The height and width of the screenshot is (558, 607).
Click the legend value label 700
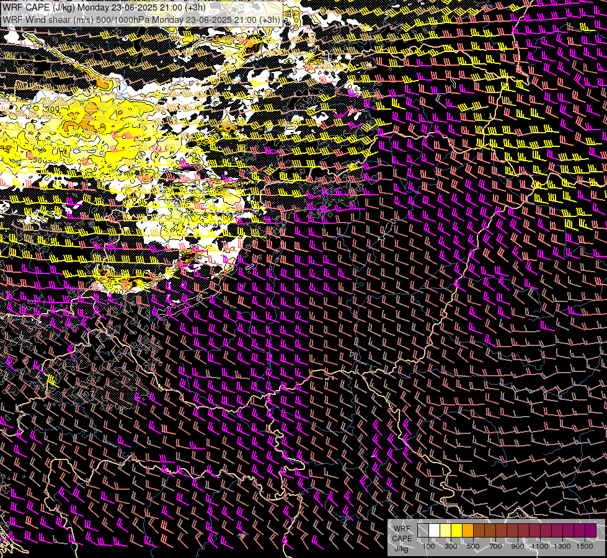495,546
